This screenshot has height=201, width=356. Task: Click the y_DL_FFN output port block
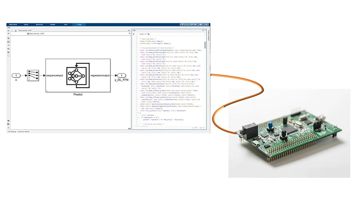tap(122, 75)
